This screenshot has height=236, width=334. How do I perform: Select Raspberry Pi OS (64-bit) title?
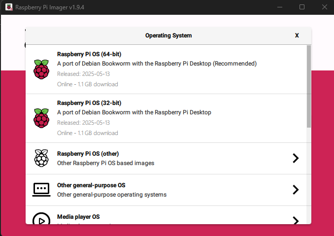tap(89, 54)
